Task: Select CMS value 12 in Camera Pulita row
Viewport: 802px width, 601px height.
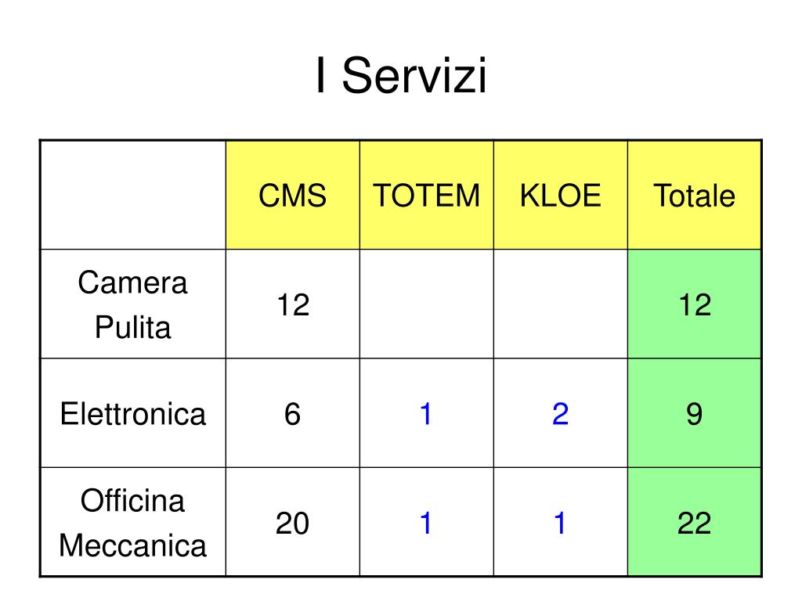Action: [x=293, y=304]
